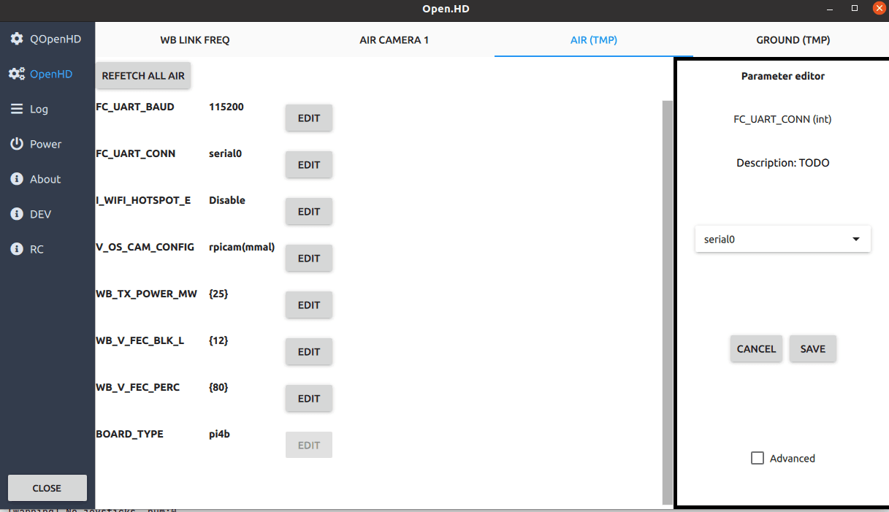Open the Log hamburger icon
The image size is (889, 512).
(x=16, y=109)
